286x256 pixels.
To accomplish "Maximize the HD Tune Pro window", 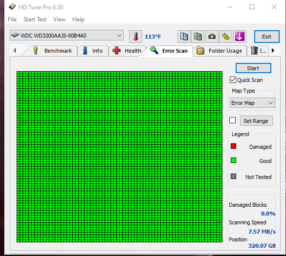I will pyautogui.click(x=252, y=7).
